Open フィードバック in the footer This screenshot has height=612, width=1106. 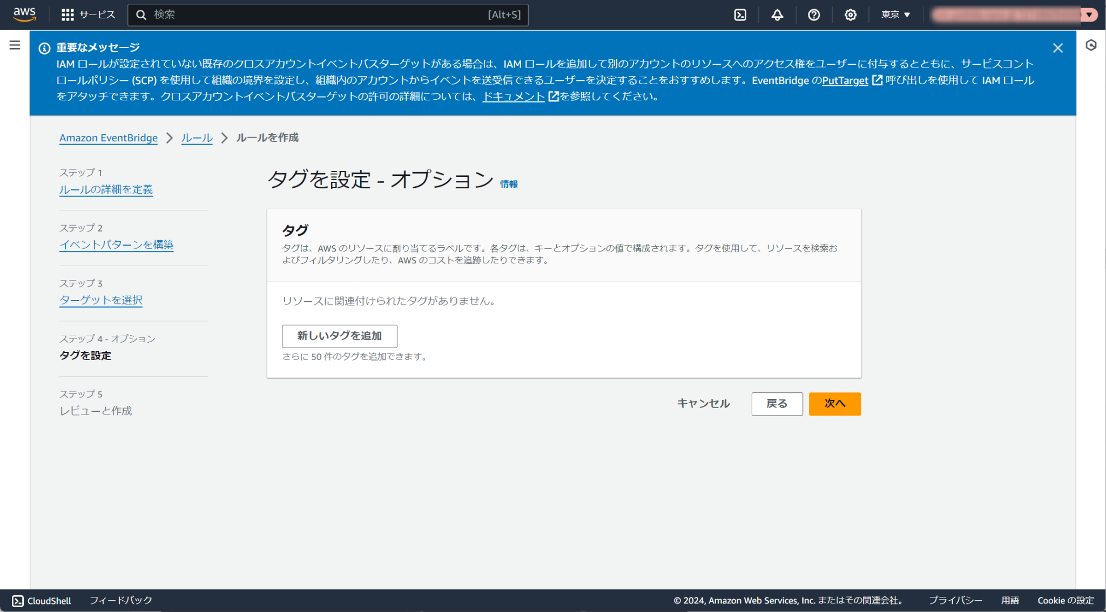[123, 600]
